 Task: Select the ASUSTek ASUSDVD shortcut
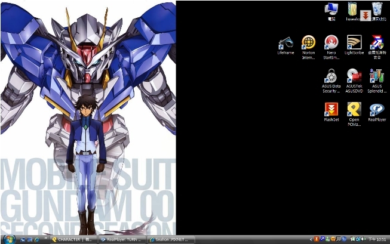coord(354,81)
